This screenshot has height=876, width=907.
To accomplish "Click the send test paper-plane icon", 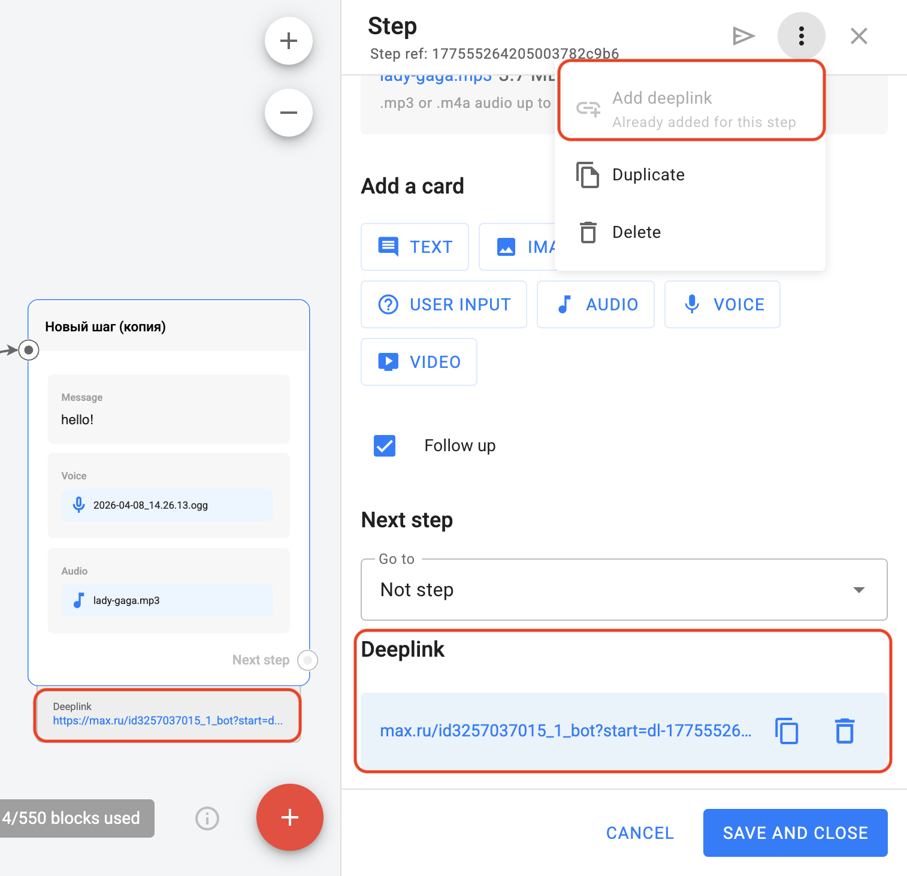I will [743, 36].
